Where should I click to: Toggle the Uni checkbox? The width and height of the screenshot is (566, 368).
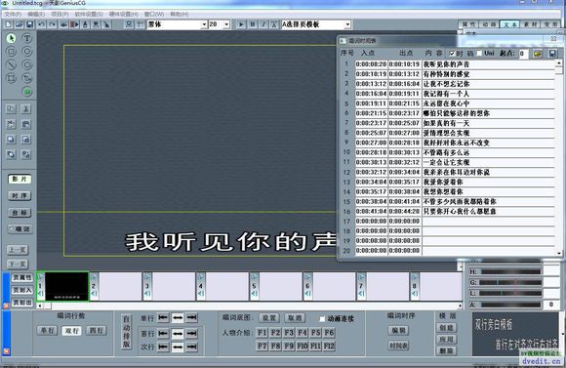(x=479, y=54)
